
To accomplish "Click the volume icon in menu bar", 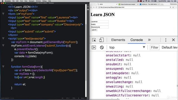I will click(149, 1).
